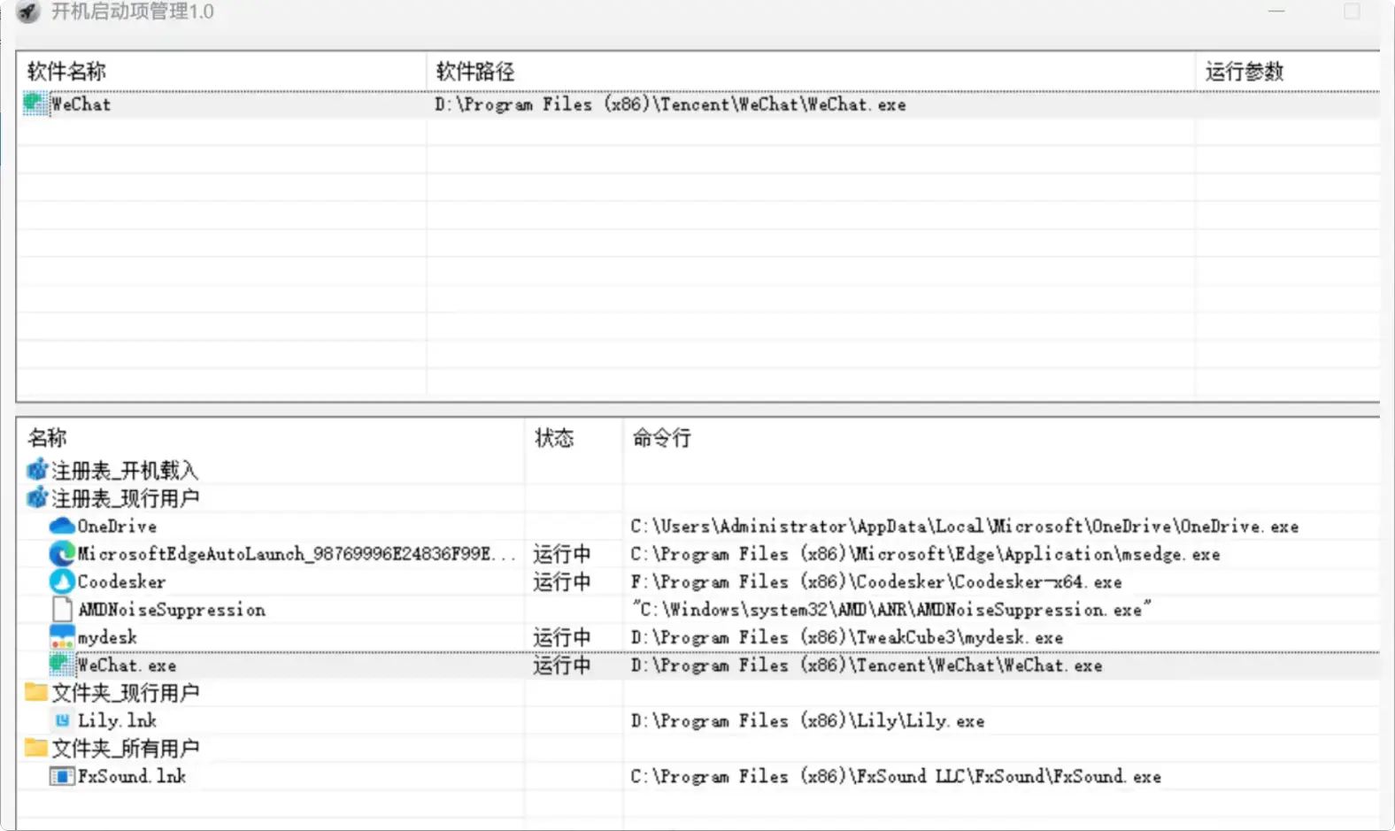The height and width of the screenshot is (831, 1395).
Task: Click the 运行参数 column header
Action: coord(1244,72)
